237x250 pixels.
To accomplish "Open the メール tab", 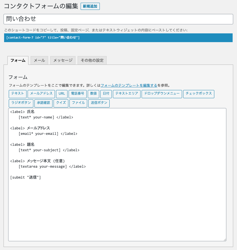I will coord(39,60).
